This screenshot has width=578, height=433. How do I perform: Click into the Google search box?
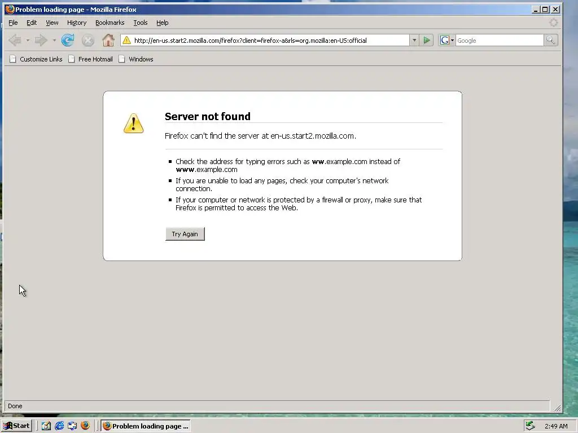tap(500, 41)
